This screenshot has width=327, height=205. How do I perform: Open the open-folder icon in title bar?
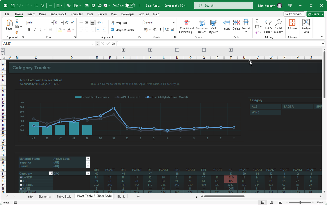pyautogui.click(x=99, y=6)
